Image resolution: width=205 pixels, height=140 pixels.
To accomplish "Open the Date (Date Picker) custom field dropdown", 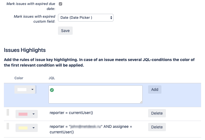I will coord(86,18).
